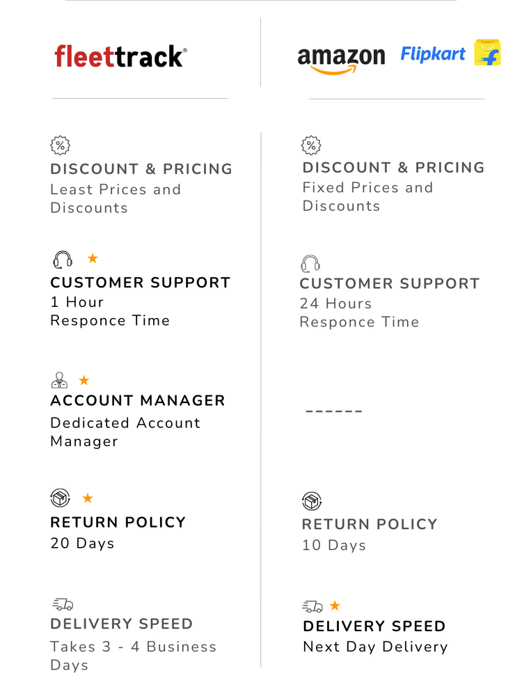Click the Next Day Delivery text
The image size is (522, 696).
tap(375, 647)
